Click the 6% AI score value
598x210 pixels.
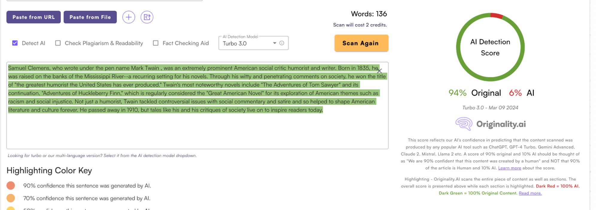click(515, 93)
